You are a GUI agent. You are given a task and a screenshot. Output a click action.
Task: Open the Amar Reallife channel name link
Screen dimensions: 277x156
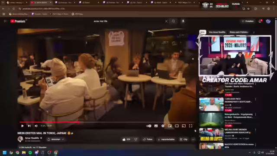[x=32, y=138]
